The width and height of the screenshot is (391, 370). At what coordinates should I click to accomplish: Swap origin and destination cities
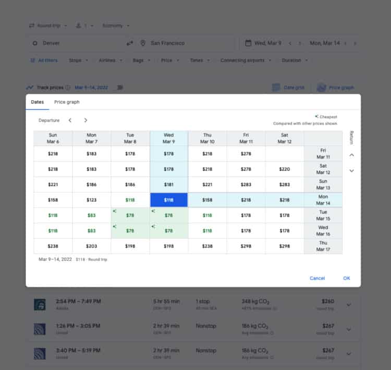pyautogui.click(x=130, y=43)
